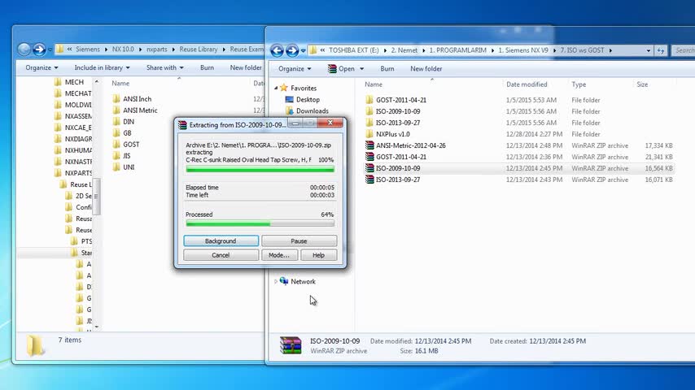Click Siemens in the left window breadcrumb

click(x=87, y=49)
